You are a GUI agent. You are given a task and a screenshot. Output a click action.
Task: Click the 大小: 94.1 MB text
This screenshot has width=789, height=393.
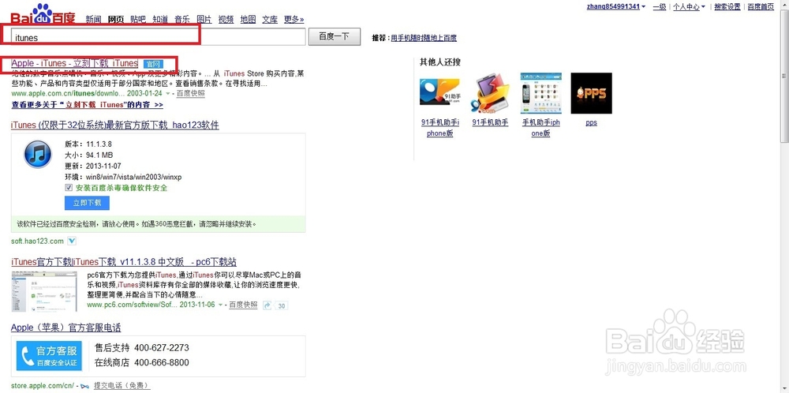88,155
